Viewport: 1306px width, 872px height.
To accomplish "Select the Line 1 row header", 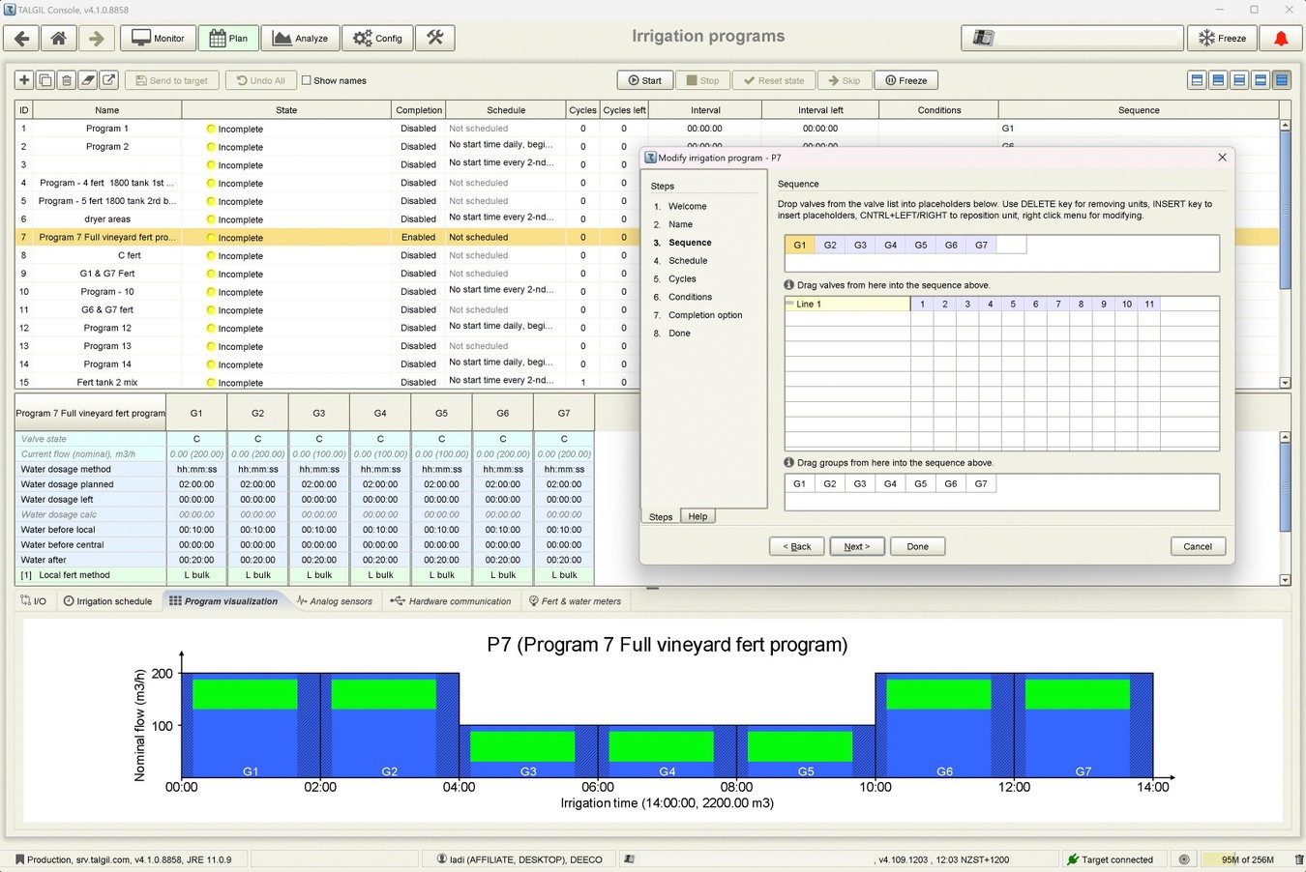I will pyautogui.click(x=847, y=304).
